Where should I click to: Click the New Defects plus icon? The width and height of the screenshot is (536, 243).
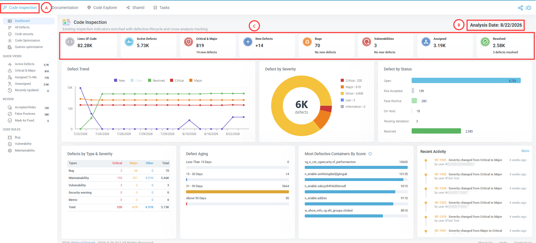pos(248,42)
